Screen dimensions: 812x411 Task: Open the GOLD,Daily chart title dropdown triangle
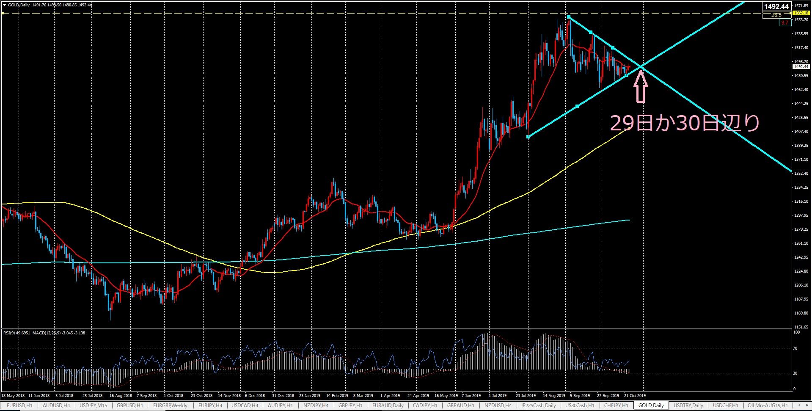pyautogui.click(x=5, y=5)
